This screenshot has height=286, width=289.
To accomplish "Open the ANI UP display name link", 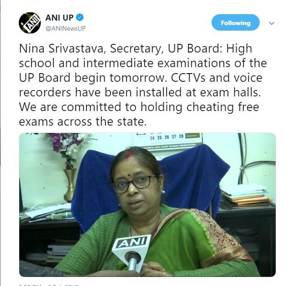I will click(x=60, y=18).
